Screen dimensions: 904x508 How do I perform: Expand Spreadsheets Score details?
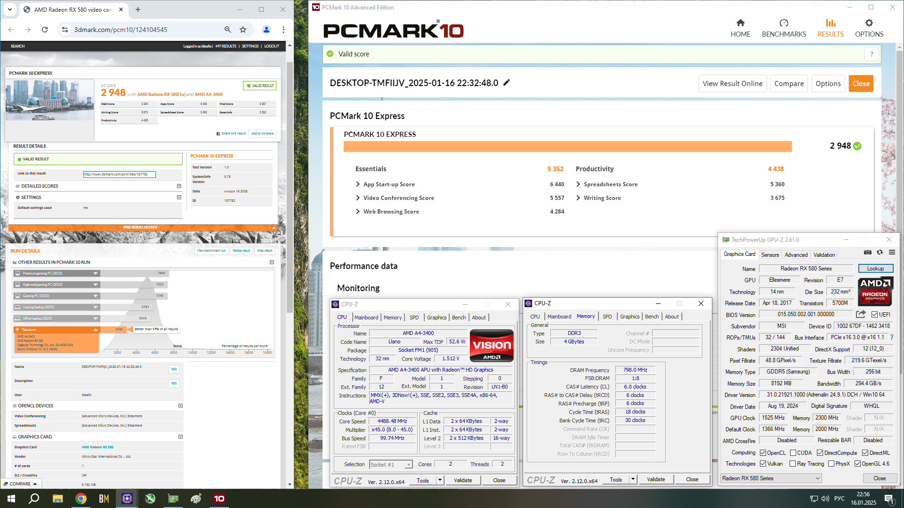pos(578,184)
